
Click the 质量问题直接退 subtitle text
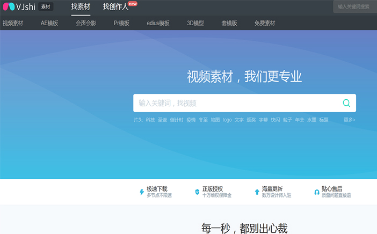[x=336, y=195]
